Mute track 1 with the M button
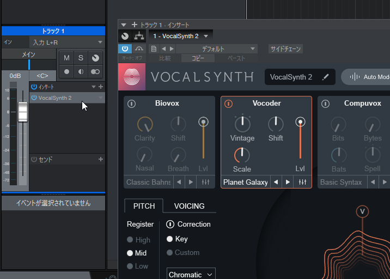390x279 pixels. (66, 58)
